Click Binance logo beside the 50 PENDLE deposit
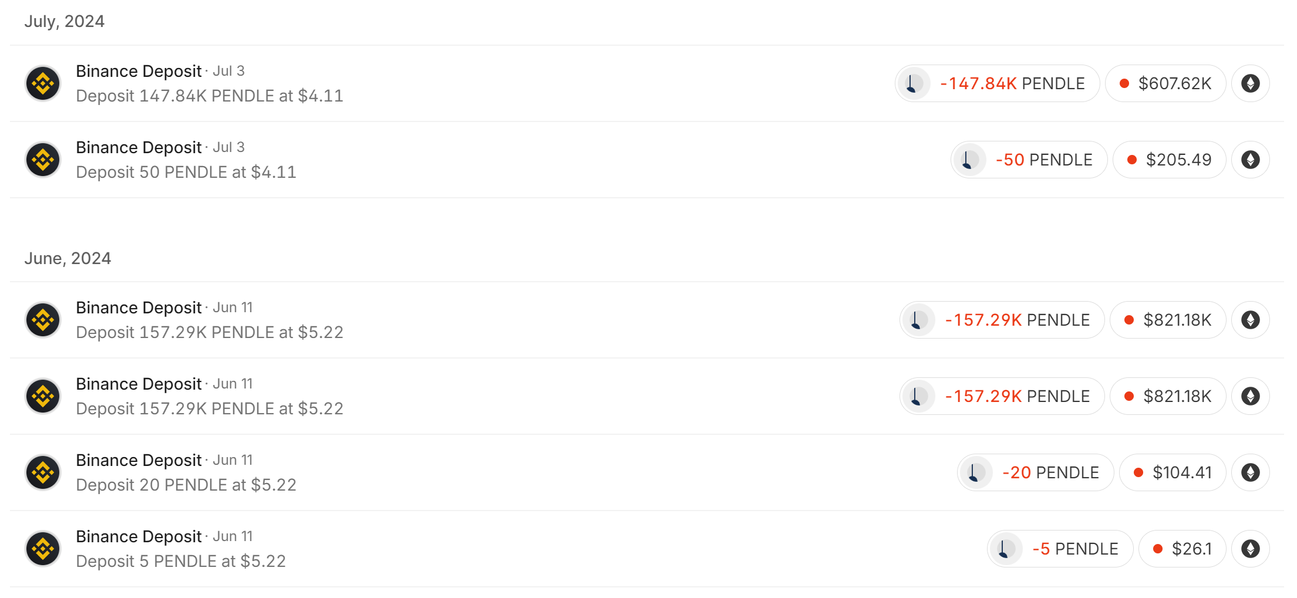Screen dimensions: 1297x598 click(43, 160)
